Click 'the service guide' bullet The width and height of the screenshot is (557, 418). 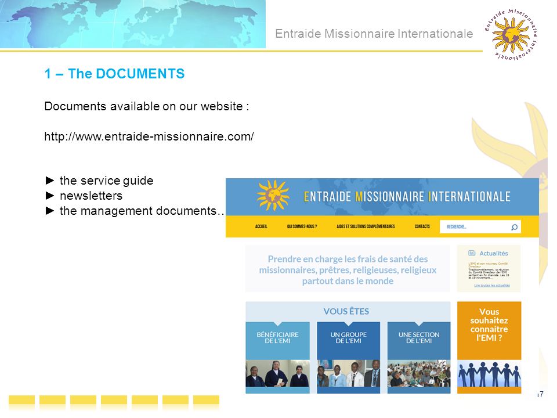click(106, 181)
